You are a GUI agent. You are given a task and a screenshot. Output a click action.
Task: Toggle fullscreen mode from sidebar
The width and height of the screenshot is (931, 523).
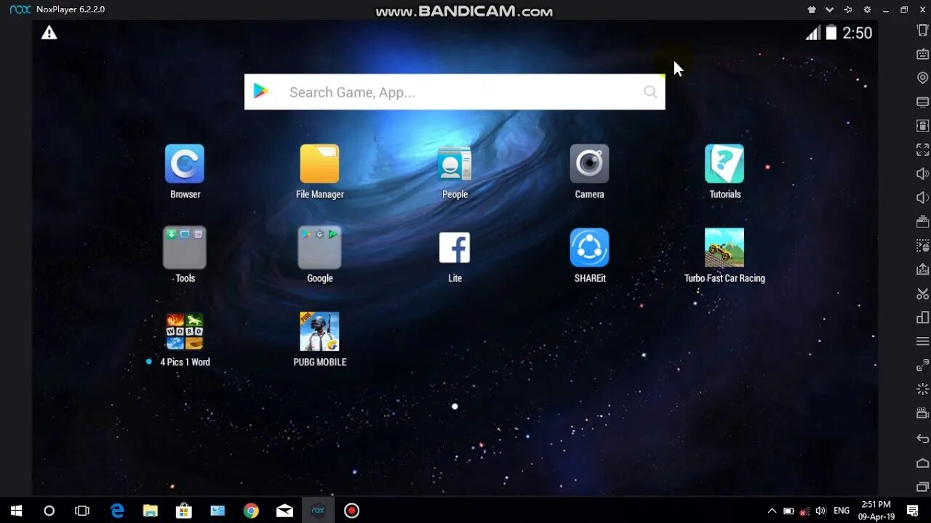click(x=922, y=150)
